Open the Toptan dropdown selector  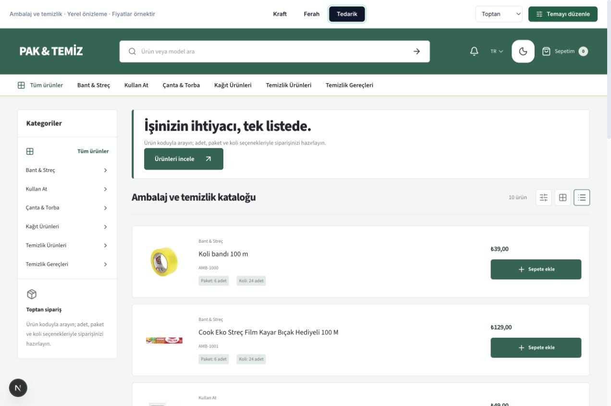click(500, 14)
